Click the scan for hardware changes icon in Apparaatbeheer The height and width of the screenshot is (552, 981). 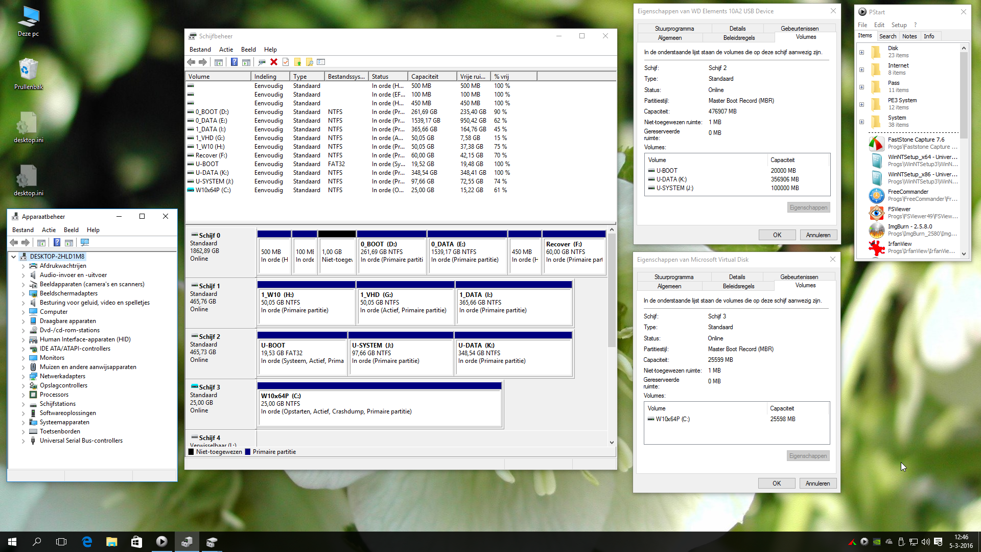(85, 243)
